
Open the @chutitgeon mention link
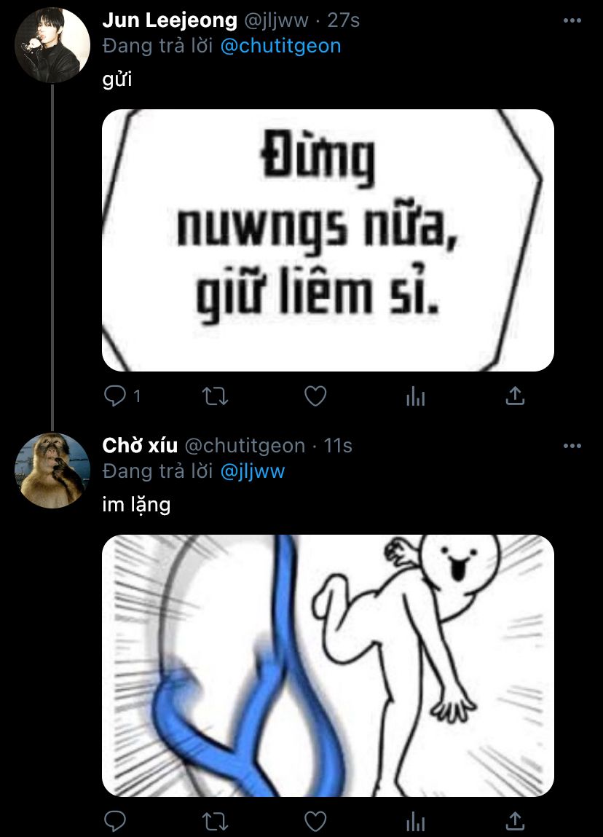pyautogui.click(x=280, y=46)
